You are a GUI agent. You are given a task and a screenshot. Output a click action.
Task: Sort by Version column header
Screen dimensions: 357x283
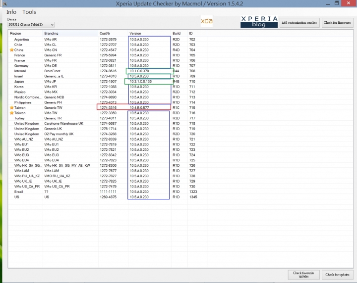[135, 33]
